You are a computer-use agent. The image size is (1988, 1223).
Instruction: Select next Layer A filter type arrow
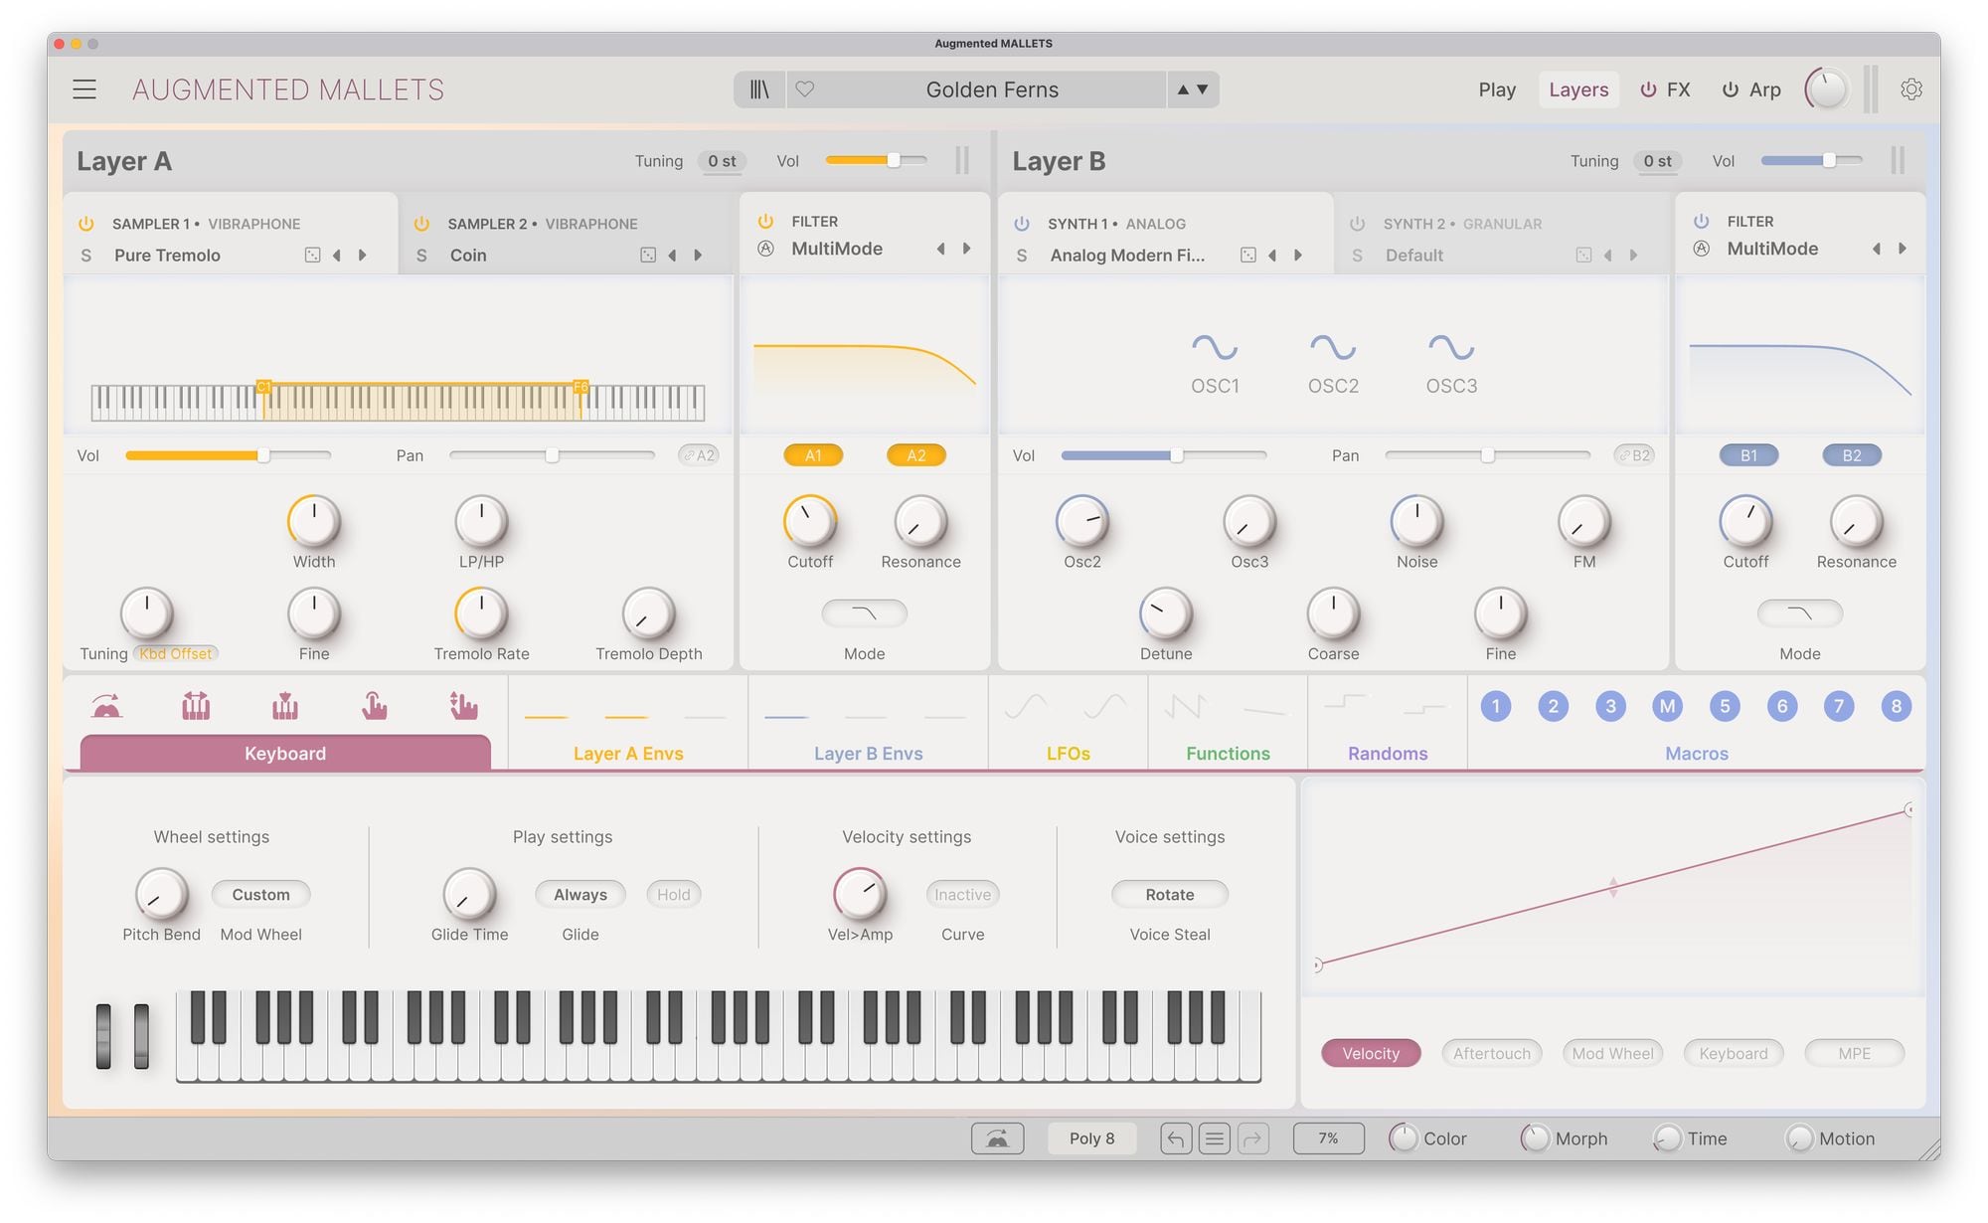(966, 249)
